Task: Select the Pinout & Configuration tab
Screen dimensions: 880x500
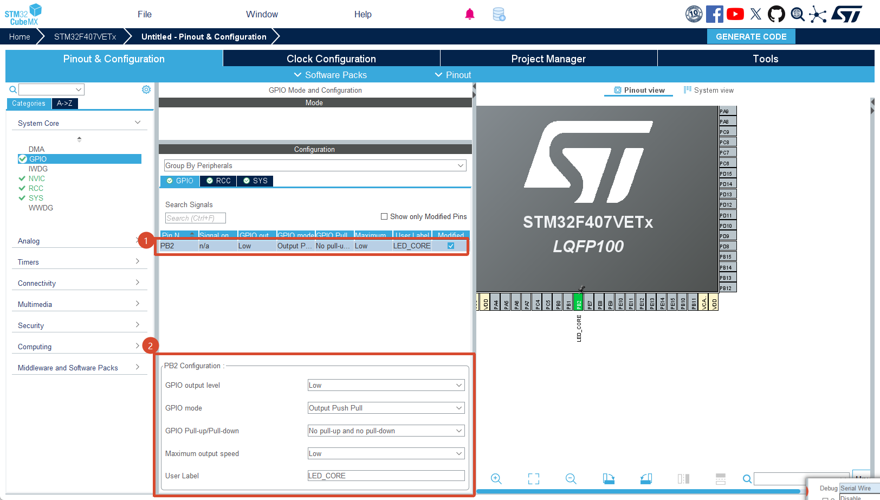Action: coord(114,59)
